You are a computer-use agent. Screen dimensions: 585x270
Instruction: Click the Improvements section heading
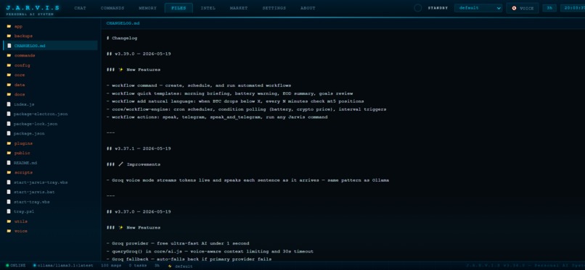click(x=134, y=164)
